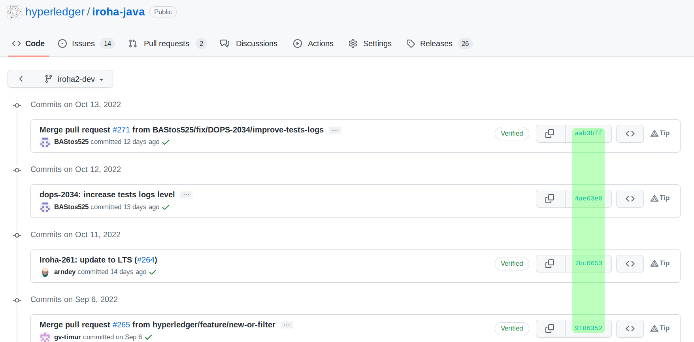Open the iroha2-dev branch dropdown
Viewport: 694px width, 342px height.
[74, 79]
